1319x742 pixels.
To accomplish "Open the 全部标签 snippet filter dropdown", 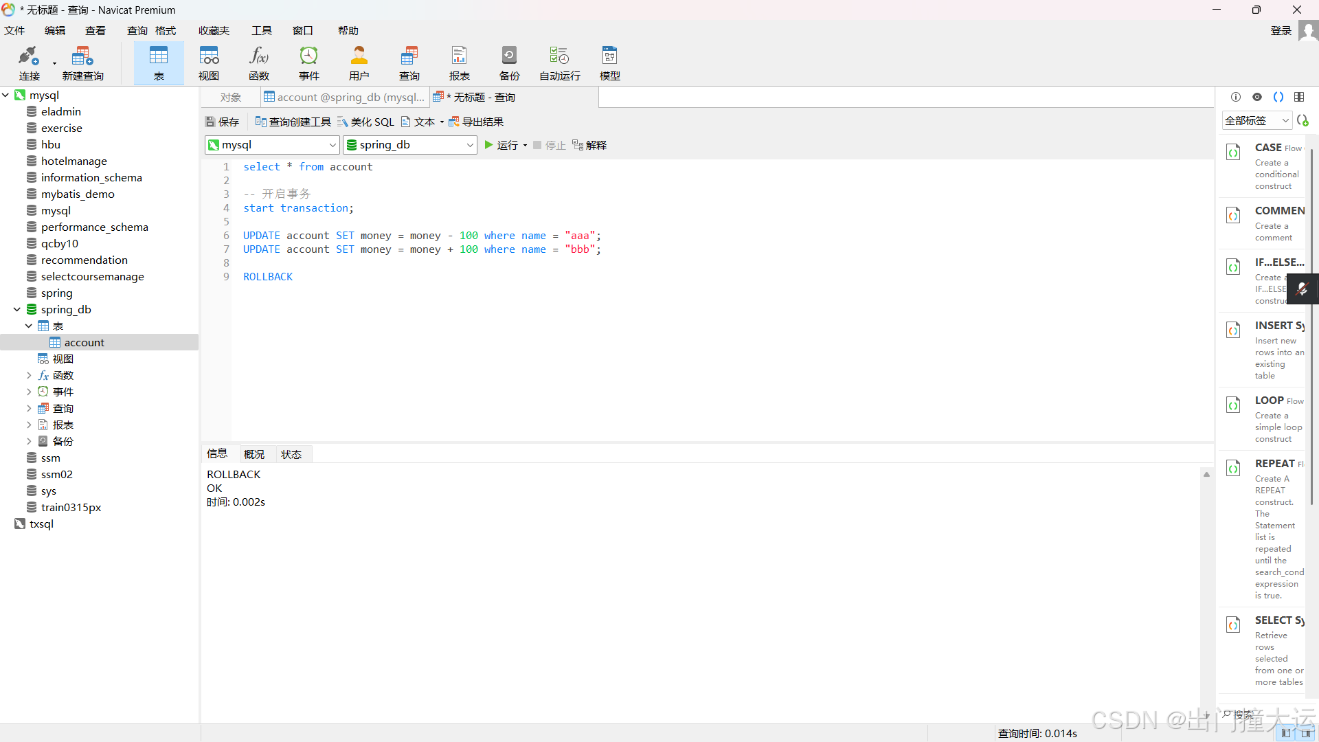I will [1257, 121].
